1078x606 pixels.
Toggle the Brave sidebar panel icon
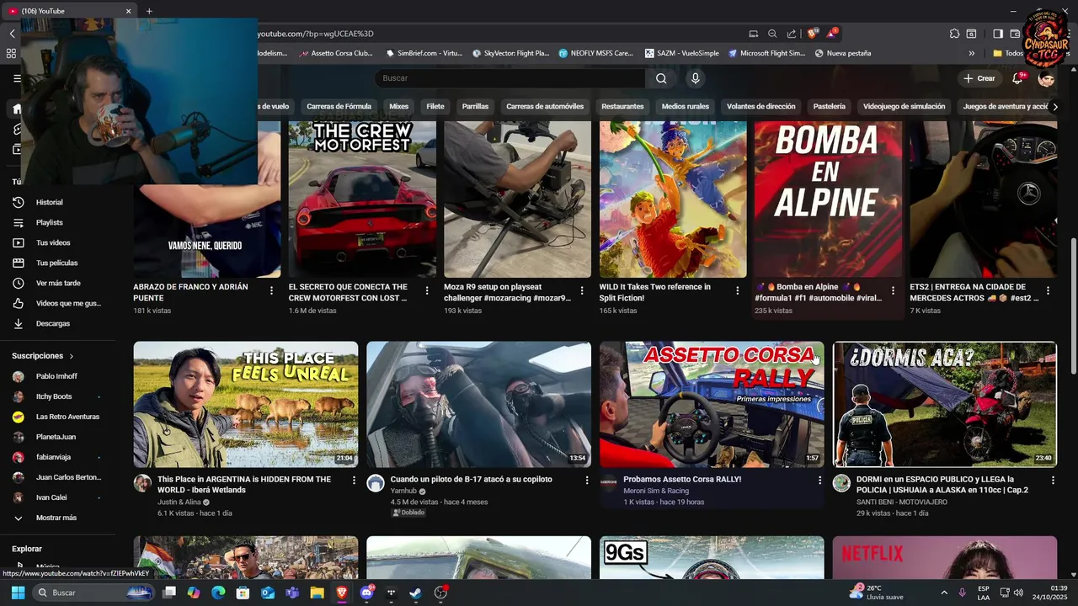click(997, 34)
